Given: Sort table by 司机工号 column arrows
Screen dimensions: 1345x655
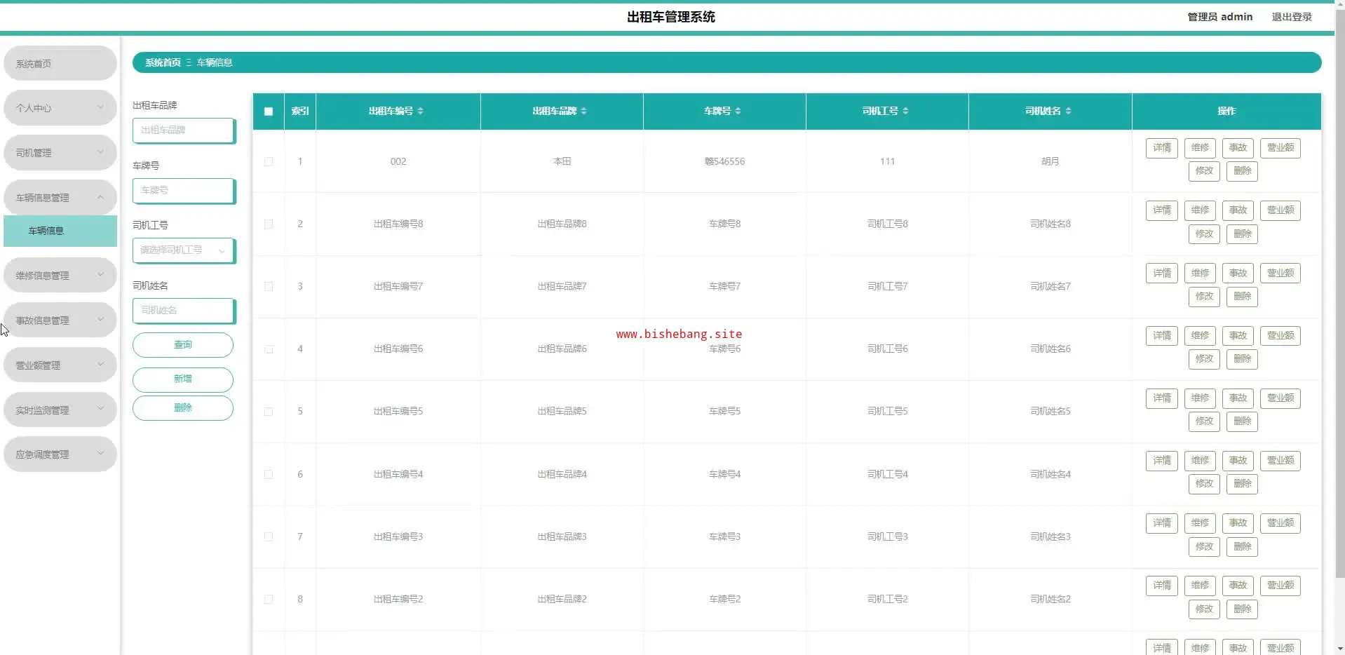Looking at the screenshot, I should [905, 111].
